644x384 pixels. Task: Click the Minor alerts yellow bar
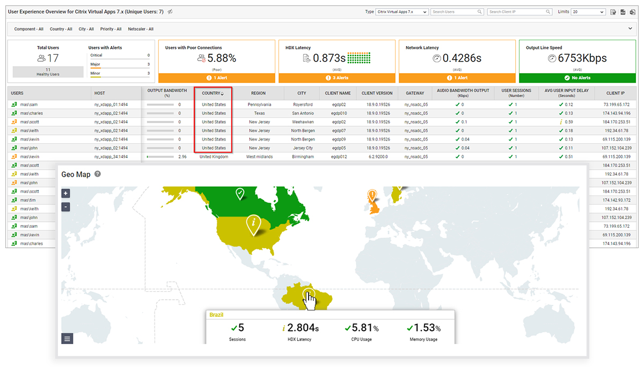96,77
